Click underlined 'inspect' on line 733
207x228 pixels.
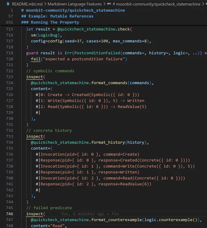coord(34,136)
